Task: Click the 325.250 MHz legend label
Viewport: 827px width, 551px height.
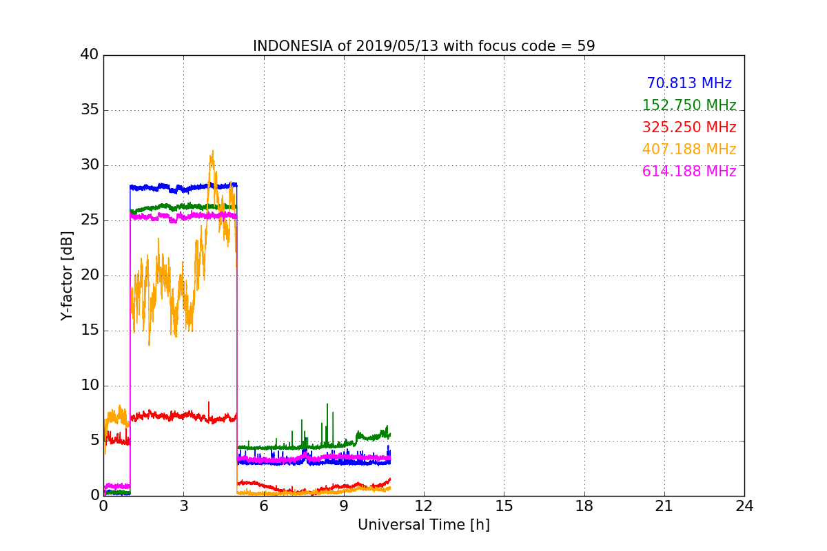Action: 689,127
